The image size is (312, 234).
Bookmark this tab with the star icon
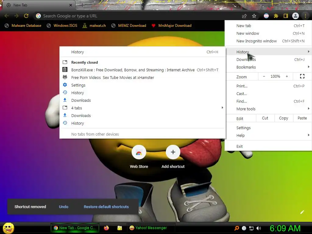point(254,16)
